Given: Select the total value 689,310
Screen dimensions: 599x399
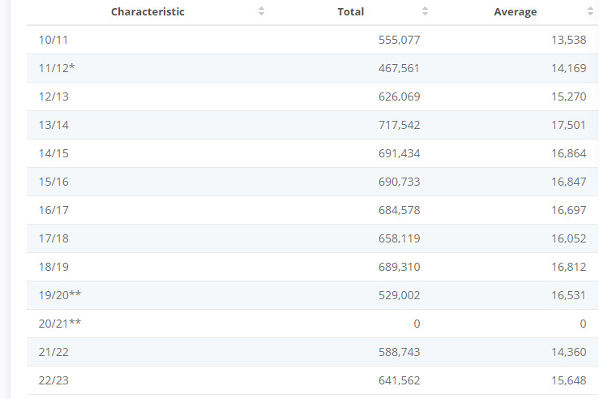Looking at the screenshot, I should pos(399,267).
